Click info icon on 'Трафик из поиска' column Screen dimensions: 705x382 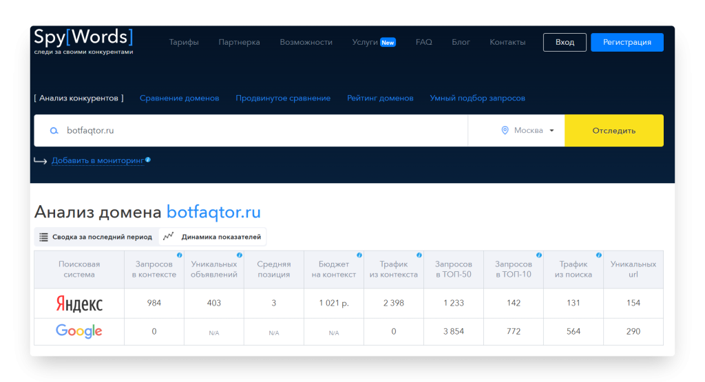pyautogui.click(x=599, y=255)
